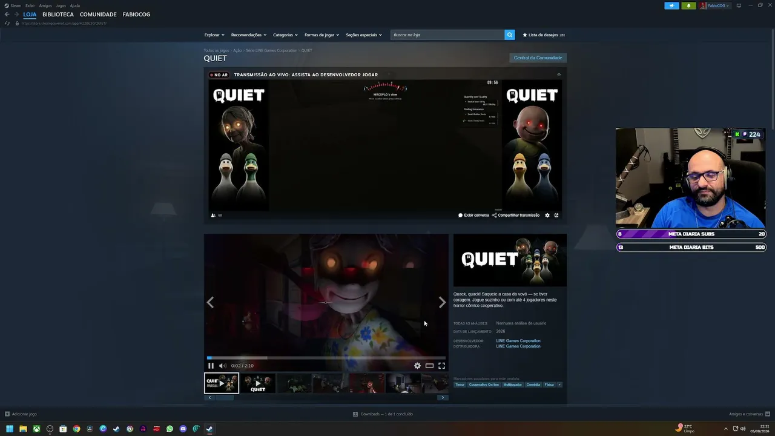Viewport: 775px width, 436px height.
Task: Collapse the live broadcast panel chevron
Action: tap(559, 74)
